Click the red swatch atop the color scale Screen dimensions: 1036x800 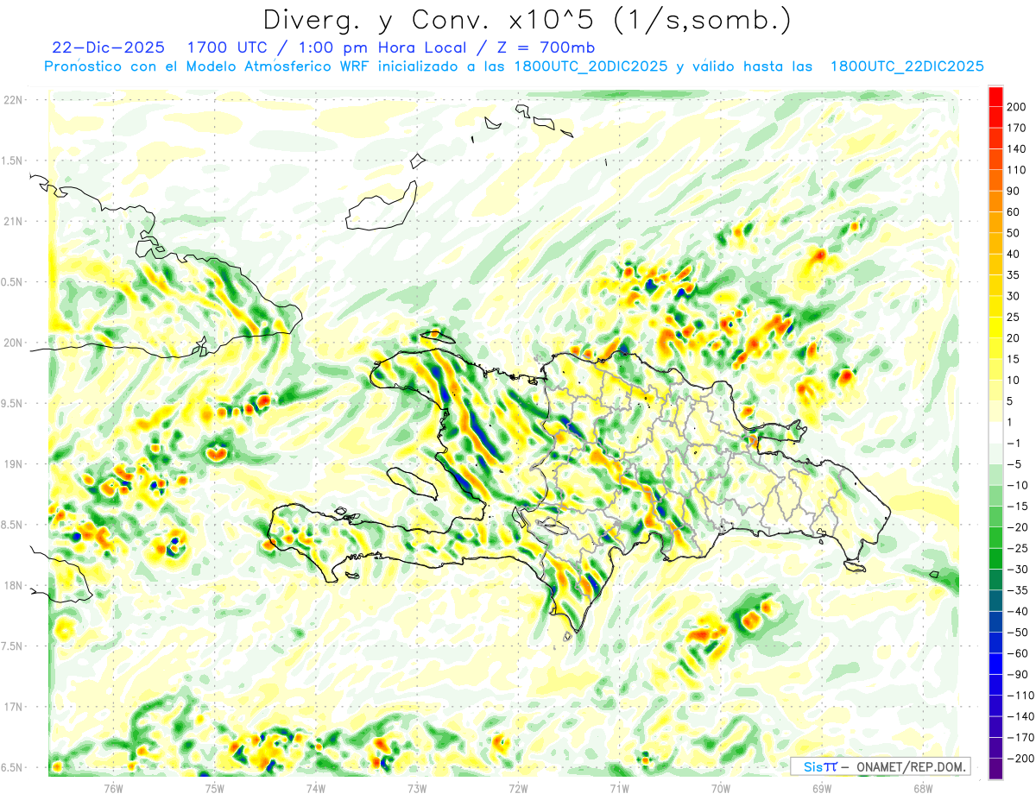click(x=995, y=97)
